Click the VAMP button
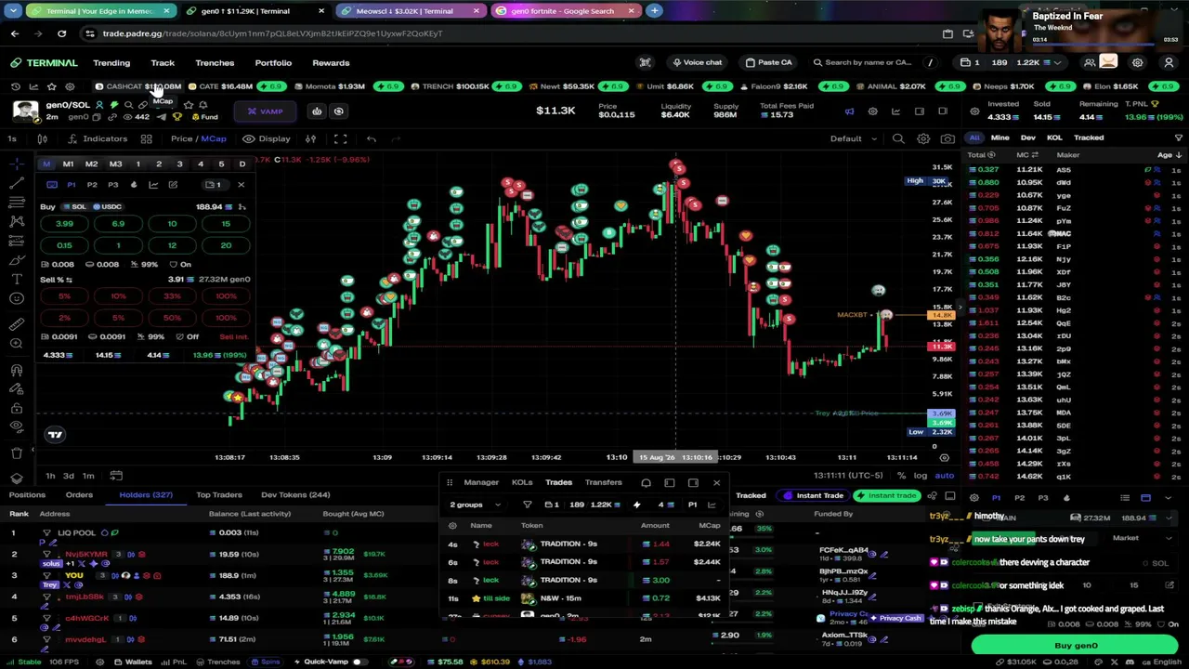The width and height of the screenshot is (1189, 669). 265,111
